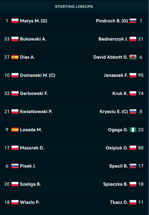Click Wales flag beside David Abbott G.

tap(133, 57)
